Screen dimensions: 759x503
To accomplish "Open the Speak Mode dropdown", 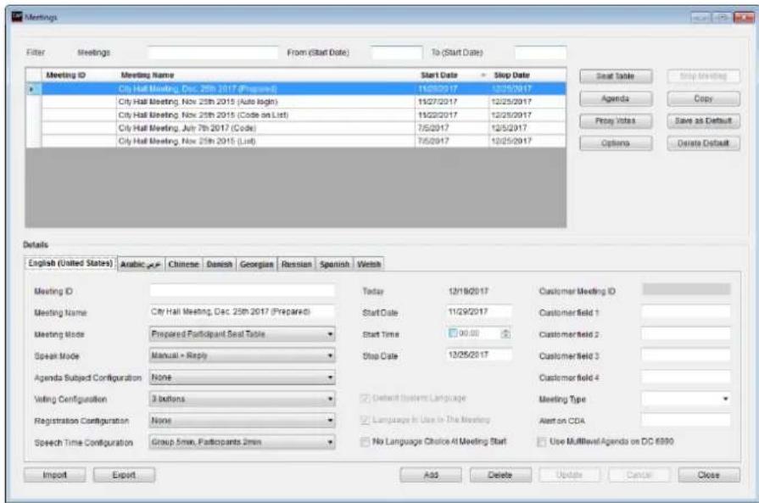I will tap(242, 355).
